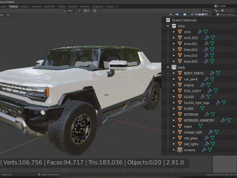Click the orange_light modifier wrench icon
The width and height of the screenshot is (237, 178).
click(211, 132)
